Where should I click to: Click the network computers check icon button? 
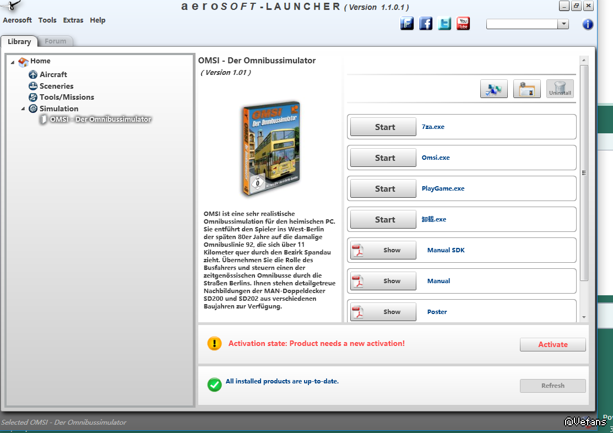point(494,89)
